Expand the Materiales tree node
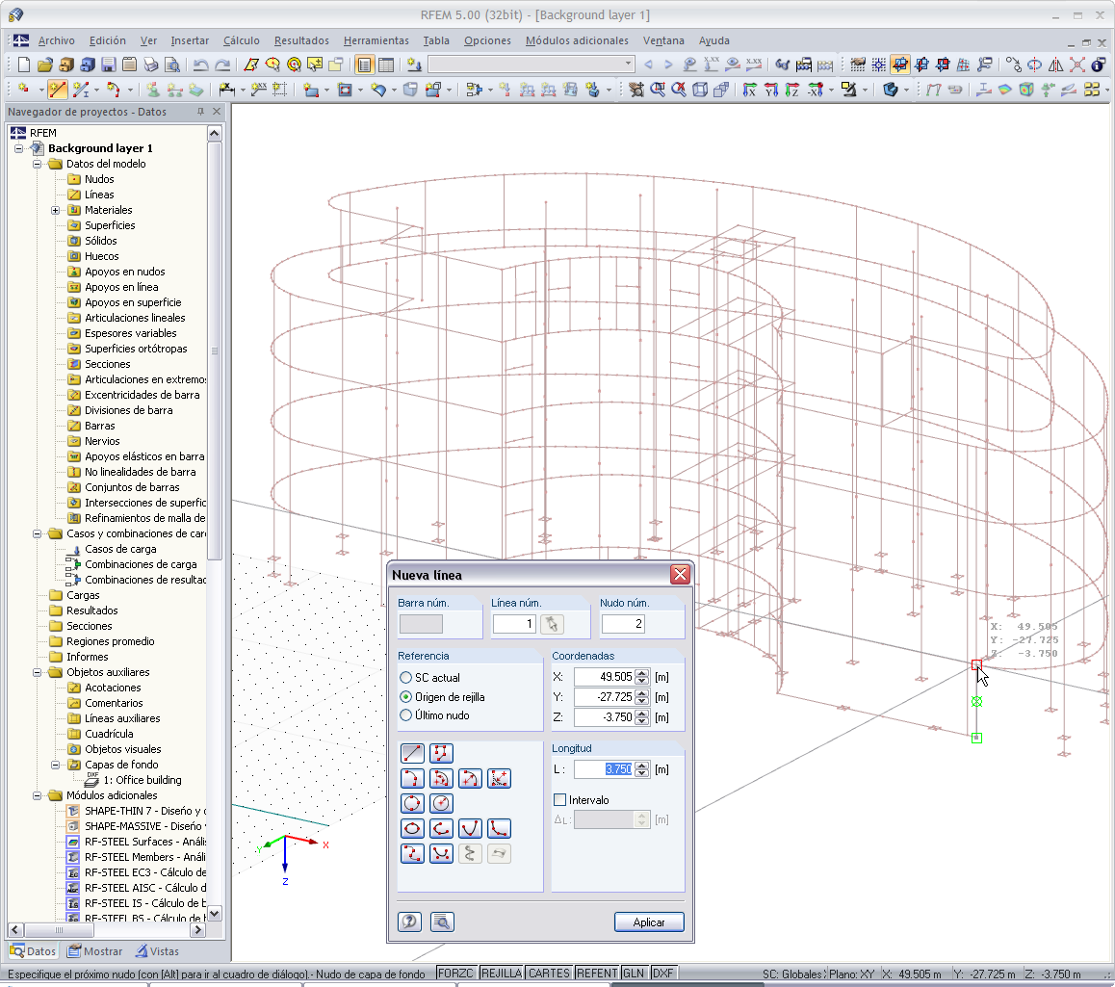The image size is (1115, 987). 55,210
